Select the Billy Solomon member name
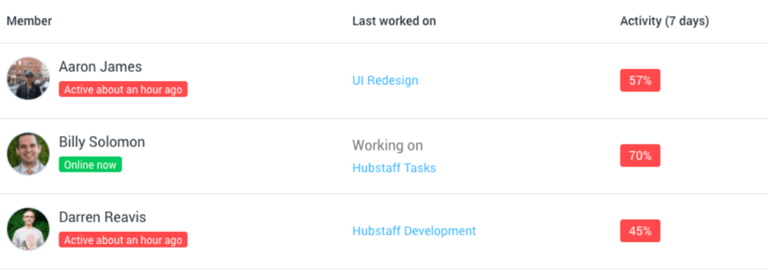Screen dimensions: 768x271 click(x=102, y=142)
